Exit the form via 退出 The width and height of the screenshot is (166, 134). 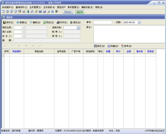pyautogui.click(x=76, y=22)
